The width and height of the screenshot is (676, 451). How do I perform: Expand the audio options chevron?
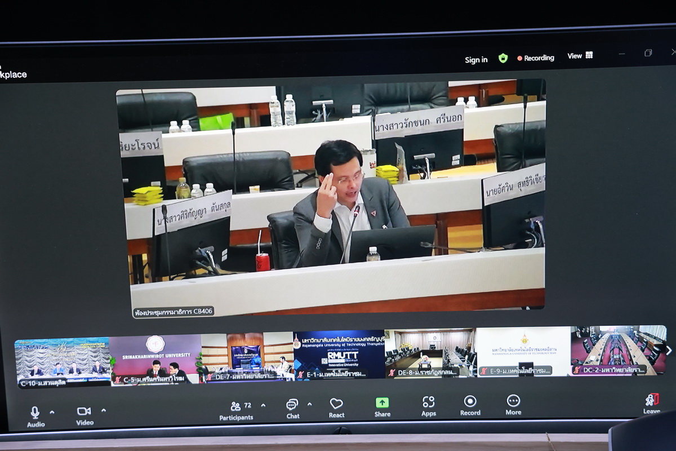(52, 412)
